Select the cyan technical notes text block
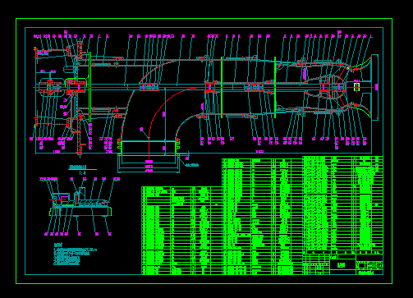413x298 pixels. tap(75, 254)
